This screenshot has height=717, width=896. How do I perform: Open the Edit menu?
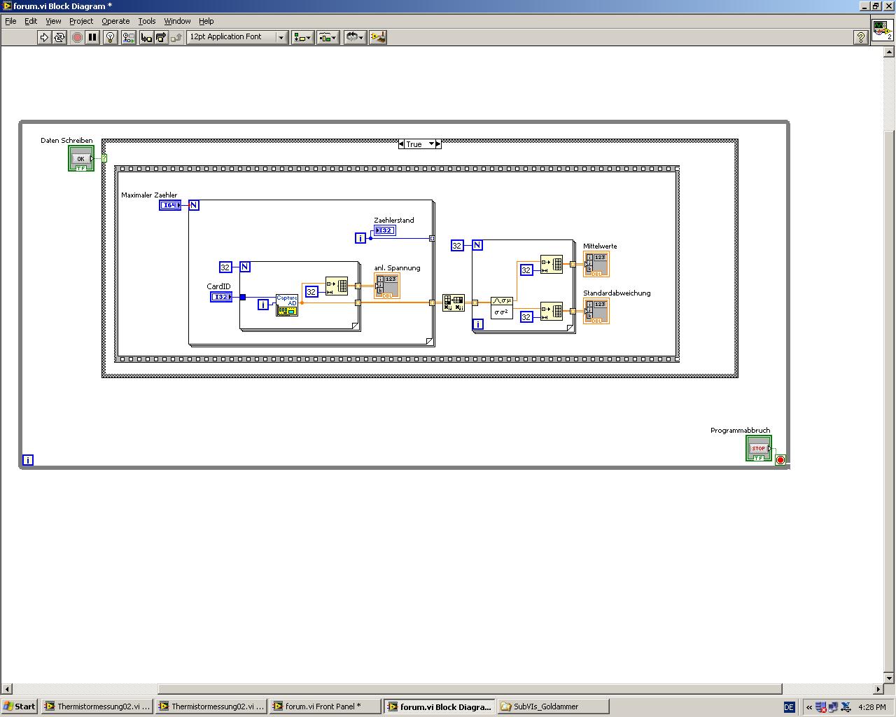[x=31, y=21]
